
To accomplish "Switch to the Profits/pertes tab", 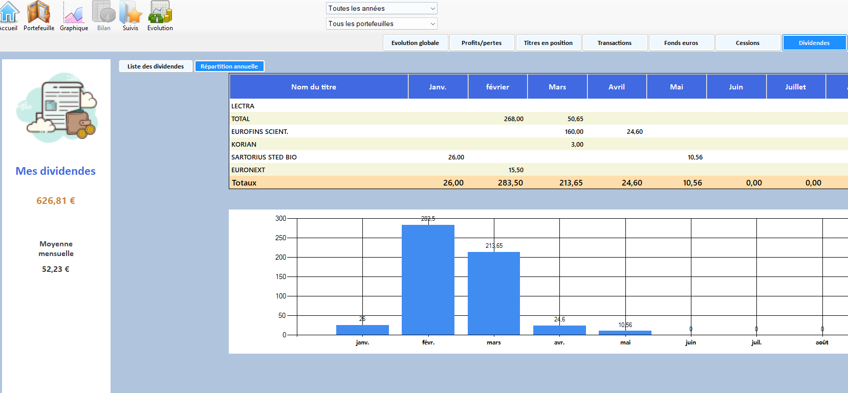I will (x=482, y=43).
